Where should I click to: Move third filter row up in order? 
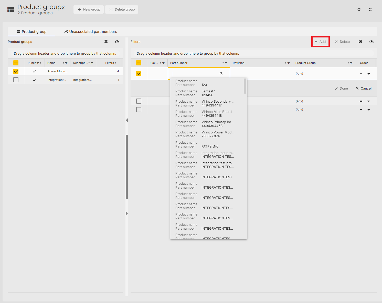[x=361, y=110]
